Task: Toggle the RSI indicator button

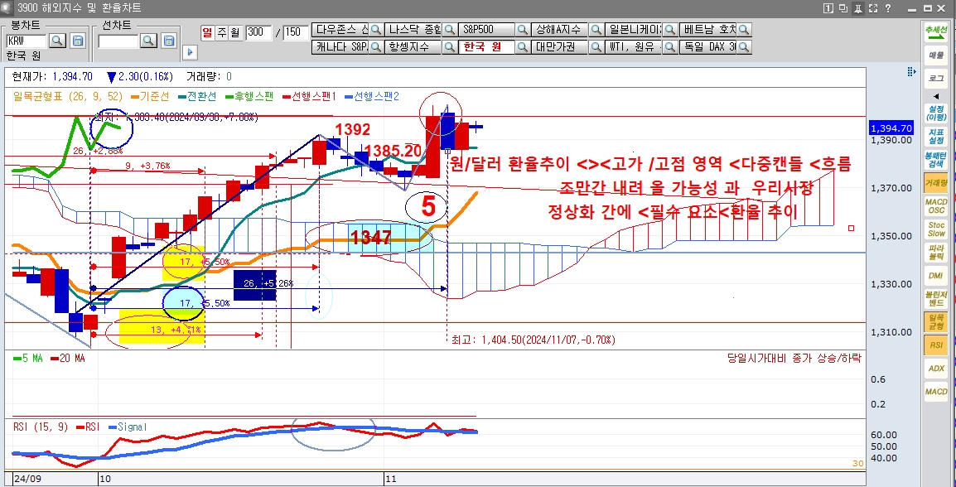Action: [x=936, y=345]
